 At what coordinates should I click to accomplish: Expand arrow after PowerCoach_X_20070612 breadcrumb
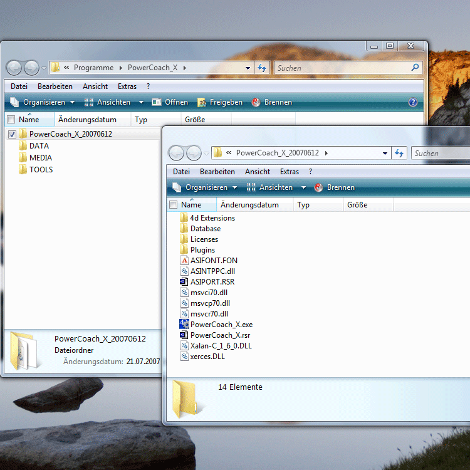[326, 153]
